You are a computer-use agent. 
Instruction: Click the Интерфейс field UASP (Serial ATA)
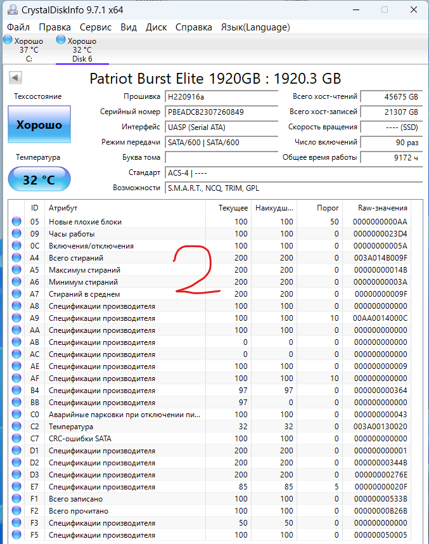(x=221, y=127)
